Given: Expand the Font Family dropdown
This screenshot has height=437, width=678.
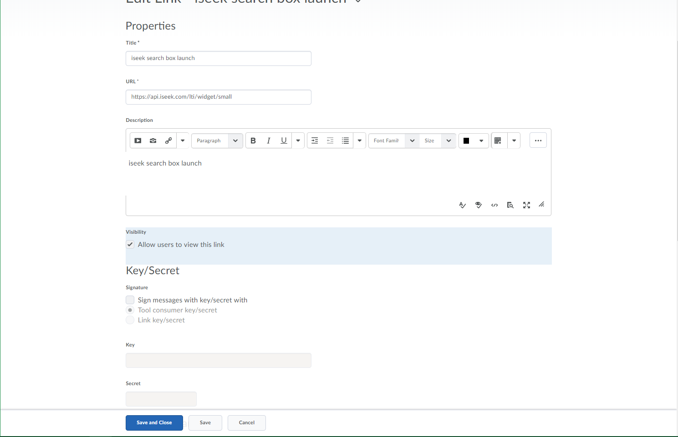Looking at the screenshot, I should coord(393,141).
